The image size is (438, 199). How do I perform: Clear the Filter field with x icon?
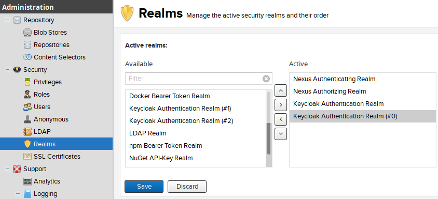(266, 79)
